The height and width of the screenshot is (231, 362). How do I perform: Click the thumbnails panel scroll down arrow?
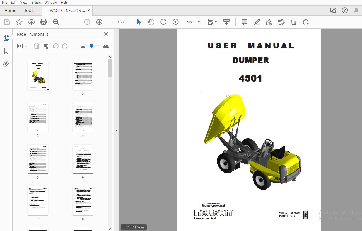[110, 229]
